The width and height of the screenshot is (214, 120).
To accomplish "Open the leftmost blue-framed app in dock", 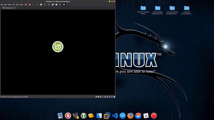I will click(60, 116).
